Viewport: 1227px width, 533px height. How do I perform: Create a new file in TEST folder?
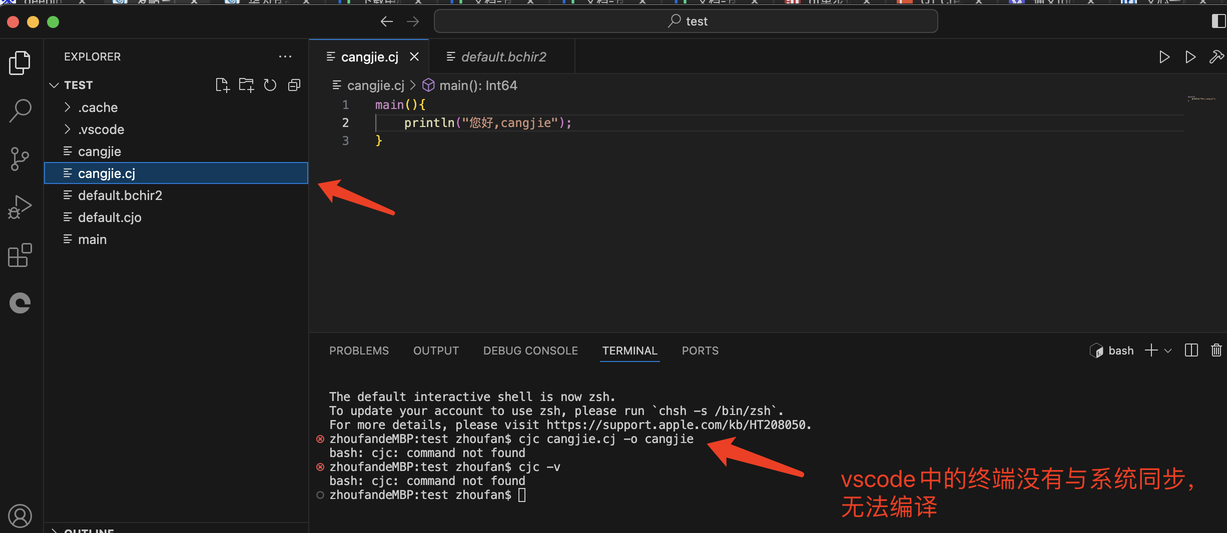coord(222,85)
